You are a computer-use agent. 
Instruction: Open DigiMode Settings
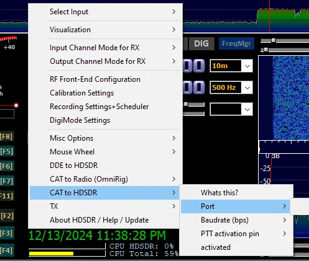[x=105, y=120]
